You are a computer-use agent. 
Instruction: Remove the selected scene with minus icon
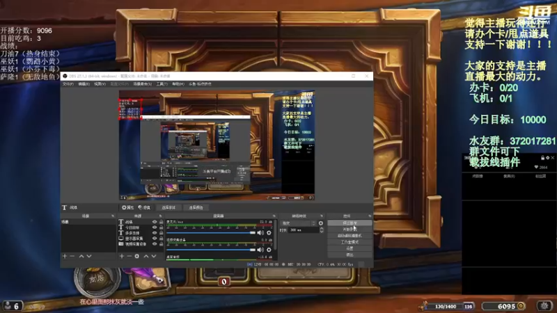(72, 256)
